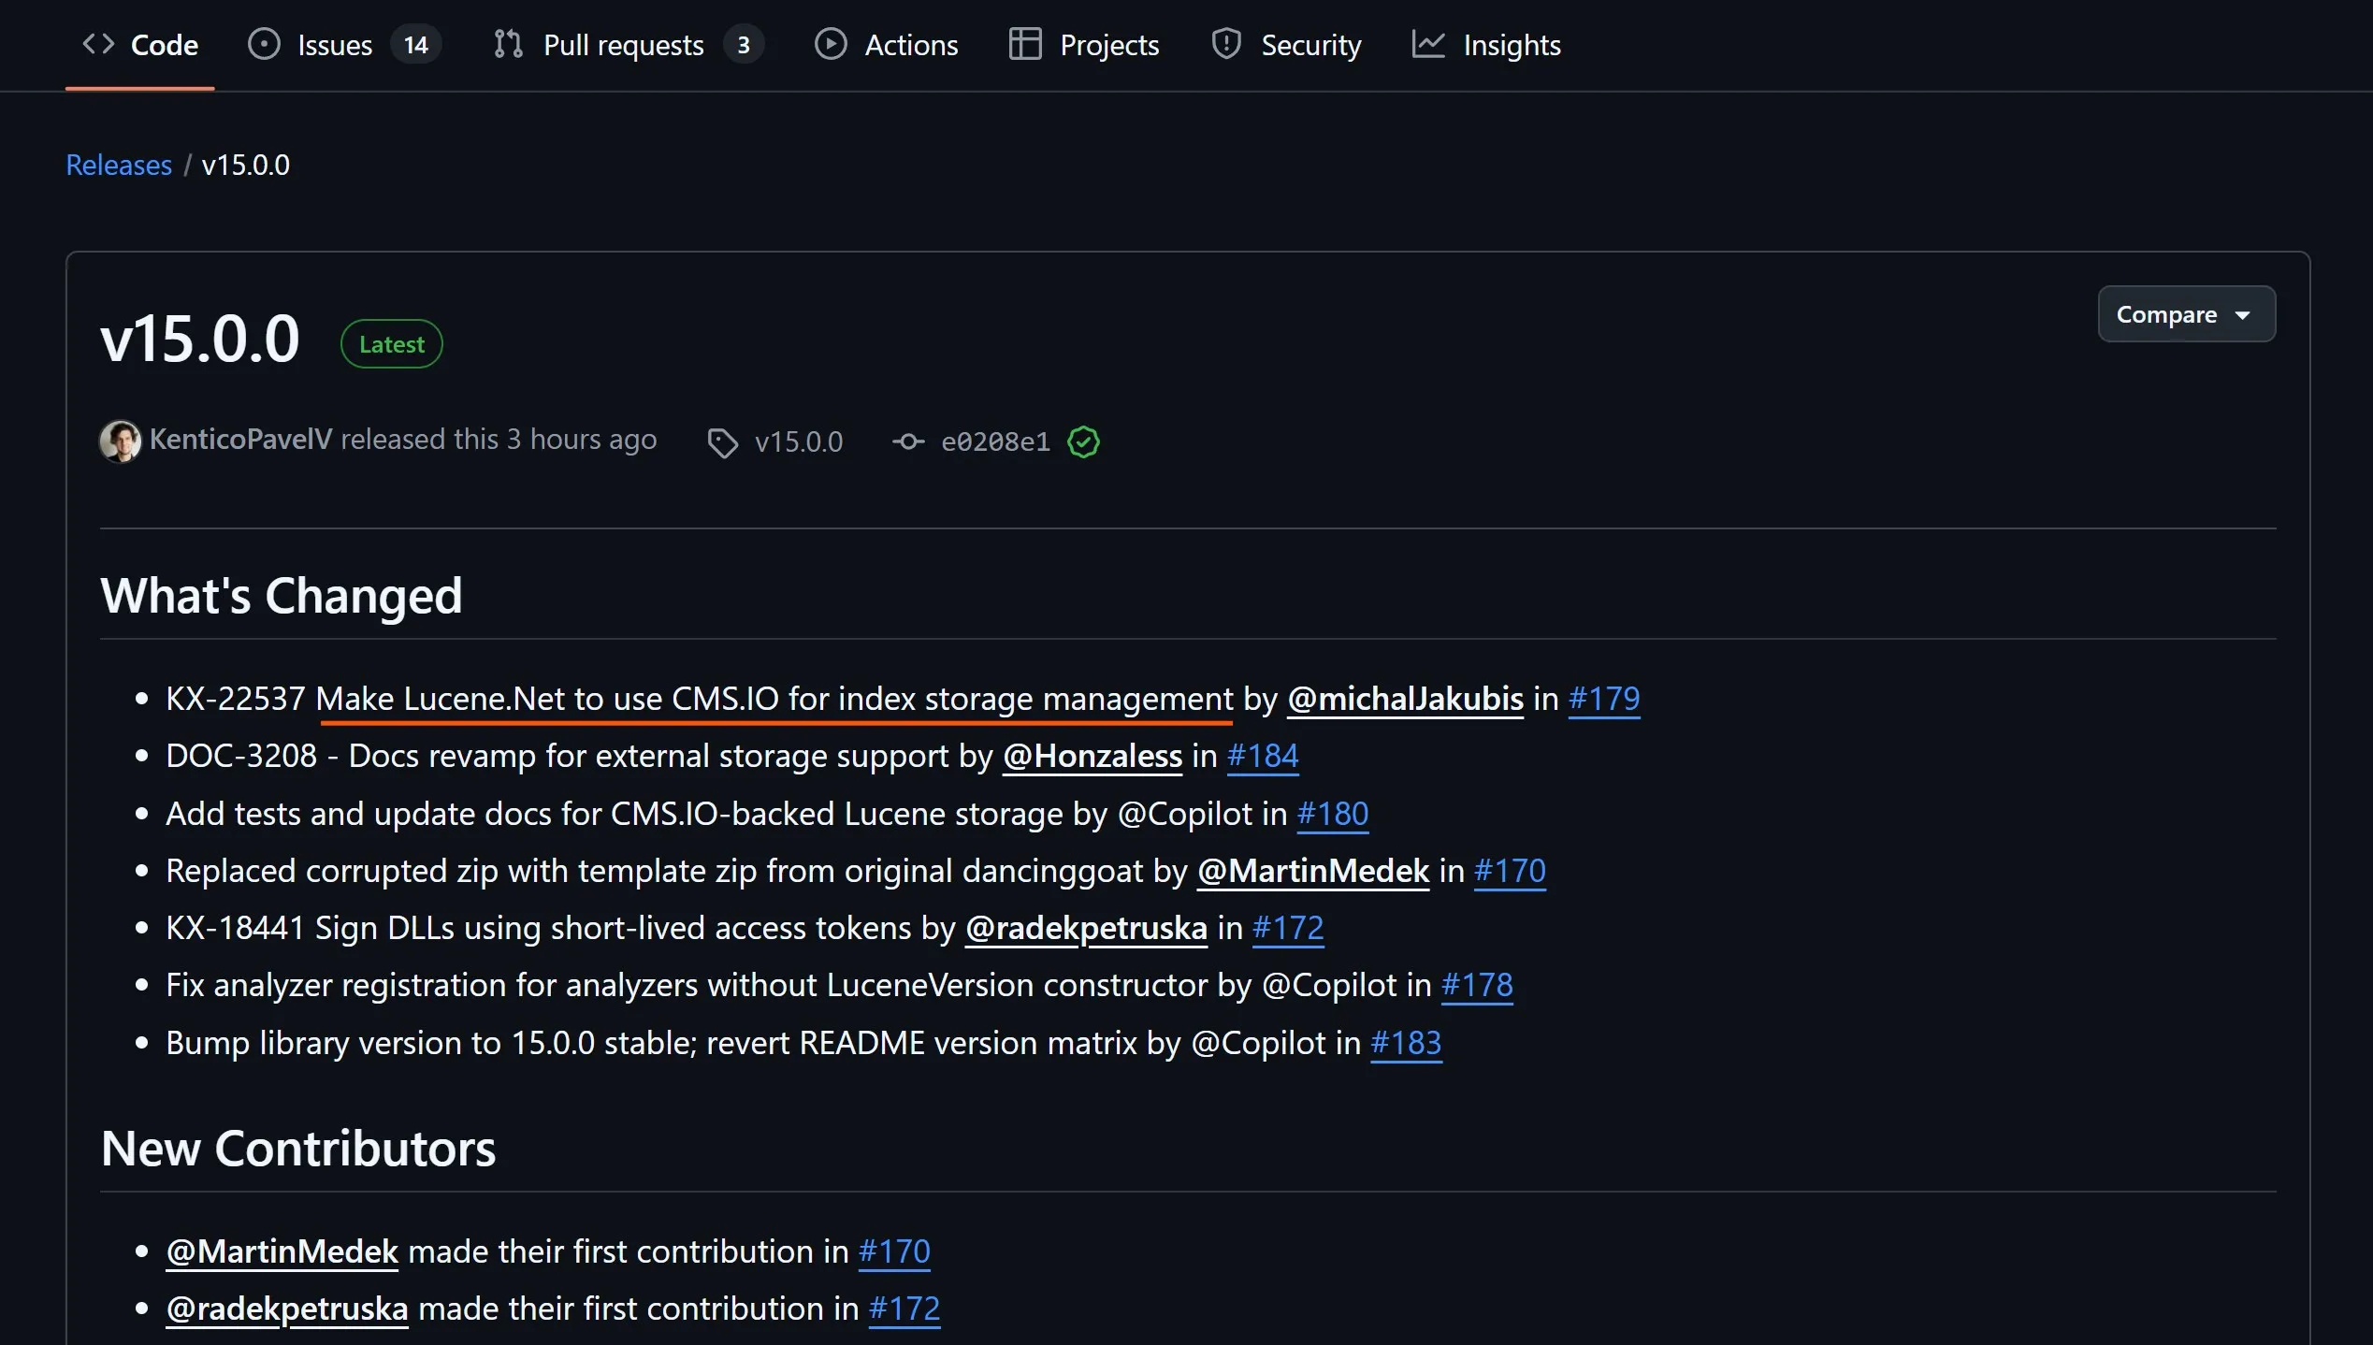Image resolution: width=2373 pixels, height=1345 pixels.
Task: Click the green Latest release badge
Action: [x=391, y=344]
